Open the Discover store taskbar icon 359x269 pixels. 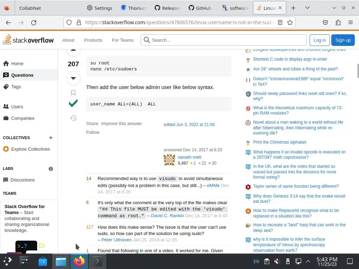(42, 261)
